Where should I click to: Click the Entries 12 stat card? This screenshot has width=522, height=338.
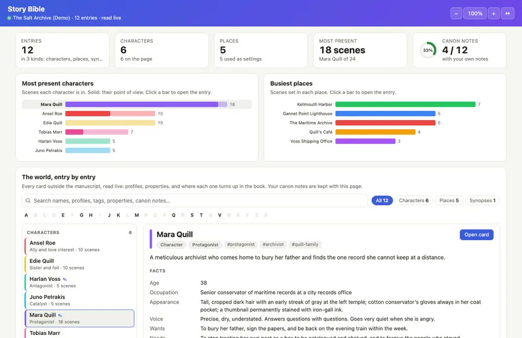(x=62, y=50)
